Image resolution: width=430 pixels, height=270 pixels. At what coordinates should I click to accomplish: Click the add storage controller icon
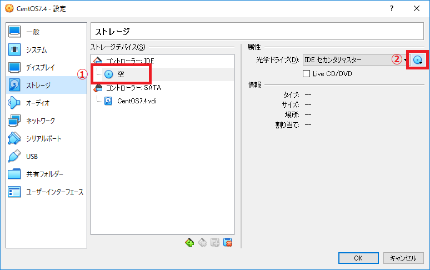tap(190, 242)
